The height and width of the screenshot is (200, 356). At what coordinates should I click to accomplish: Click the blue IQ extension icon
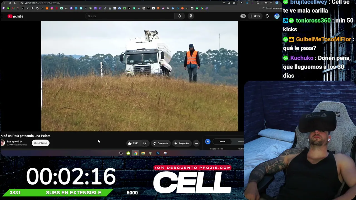(208, 142)
